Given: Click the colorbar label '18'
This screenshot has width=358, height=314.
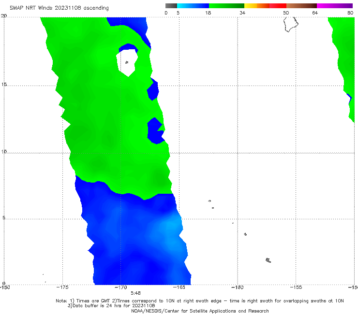Looking at the screenshot, I should coord(208,13).
